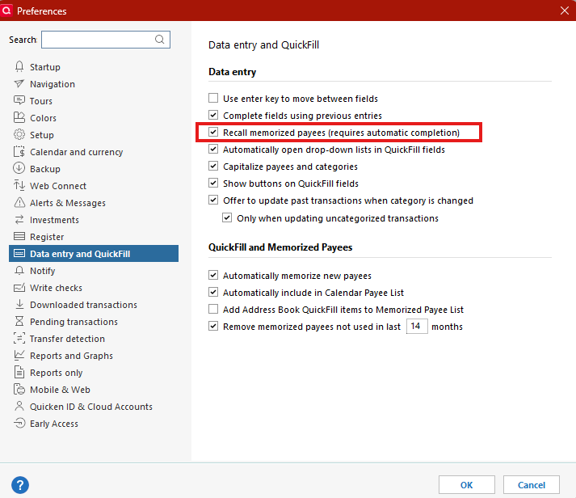Open help with the question mark icon

[20, 485]
